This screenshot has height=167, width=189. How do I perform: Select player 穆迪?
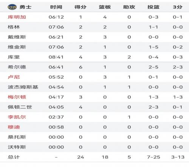(x=14, y=127)
